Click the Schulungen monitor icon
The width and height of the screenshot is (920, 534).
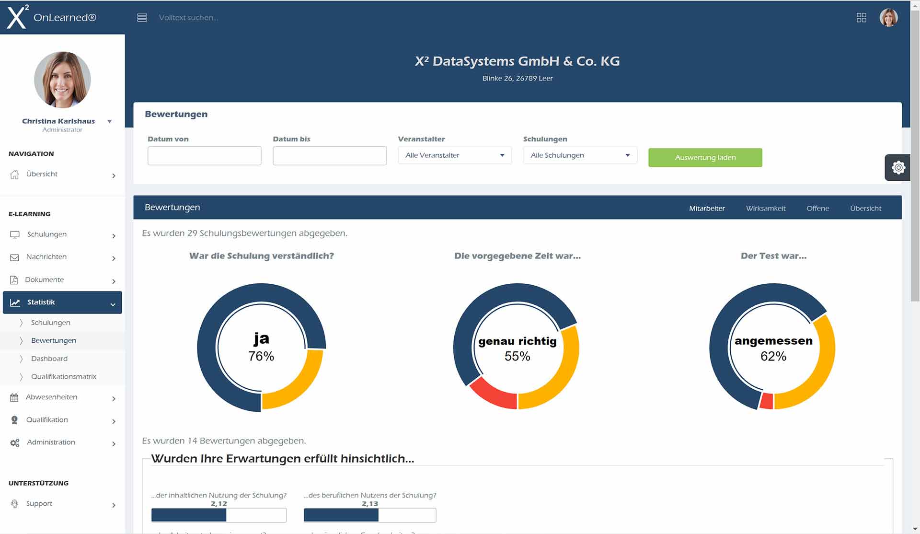15,234
